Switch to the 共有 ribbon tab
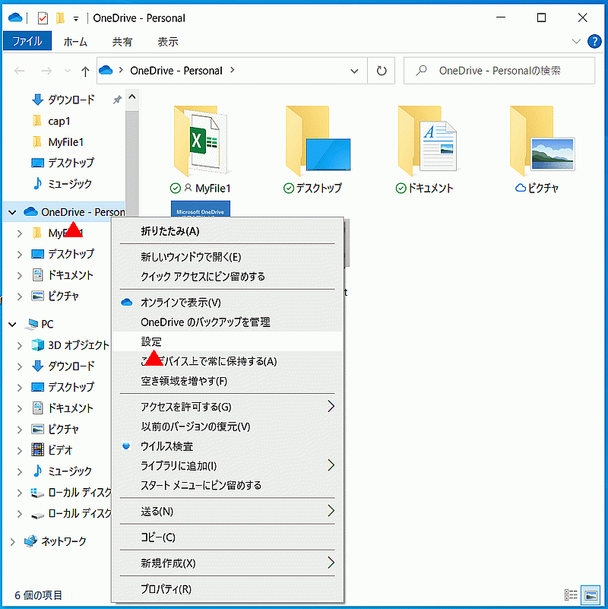Image resolution: width=608 pixels, height=609 pixels. (122, 42)
